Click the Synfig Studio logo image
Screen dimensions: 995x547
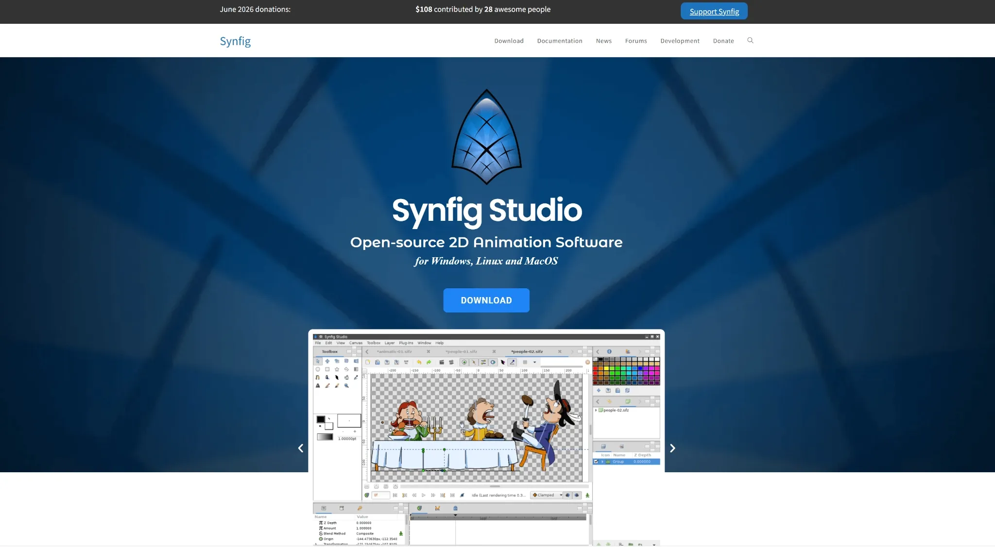pyautogui.click(x=486, y=136)
